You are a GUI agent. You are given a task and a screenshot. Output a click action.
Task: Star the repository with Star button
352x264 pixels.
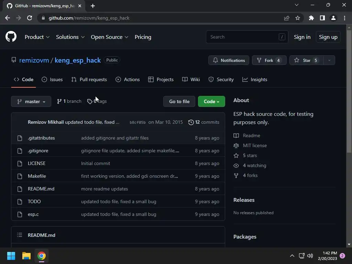coord(306,60)
